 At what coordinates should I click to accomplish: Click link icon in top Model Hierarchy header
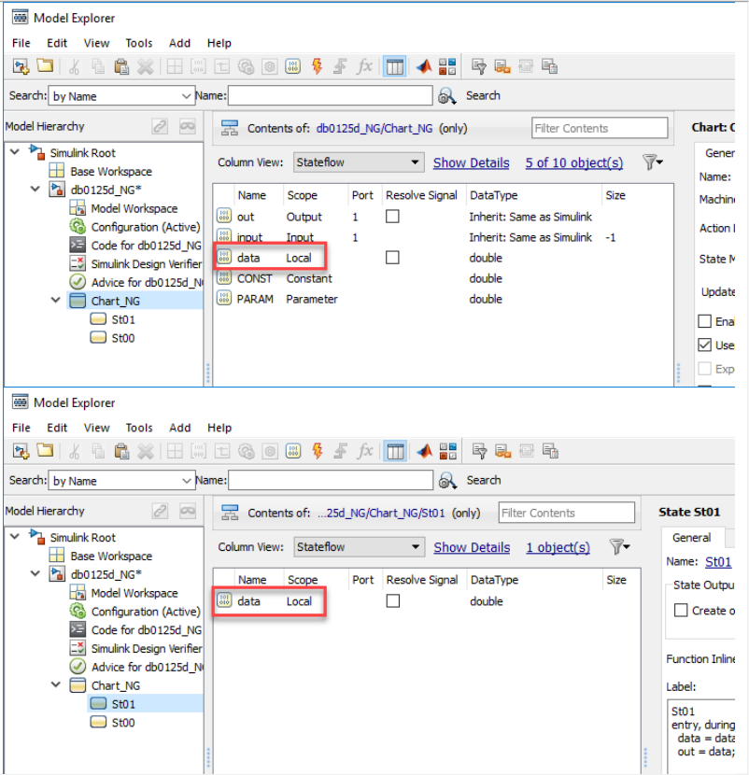(x=160, y=127)
